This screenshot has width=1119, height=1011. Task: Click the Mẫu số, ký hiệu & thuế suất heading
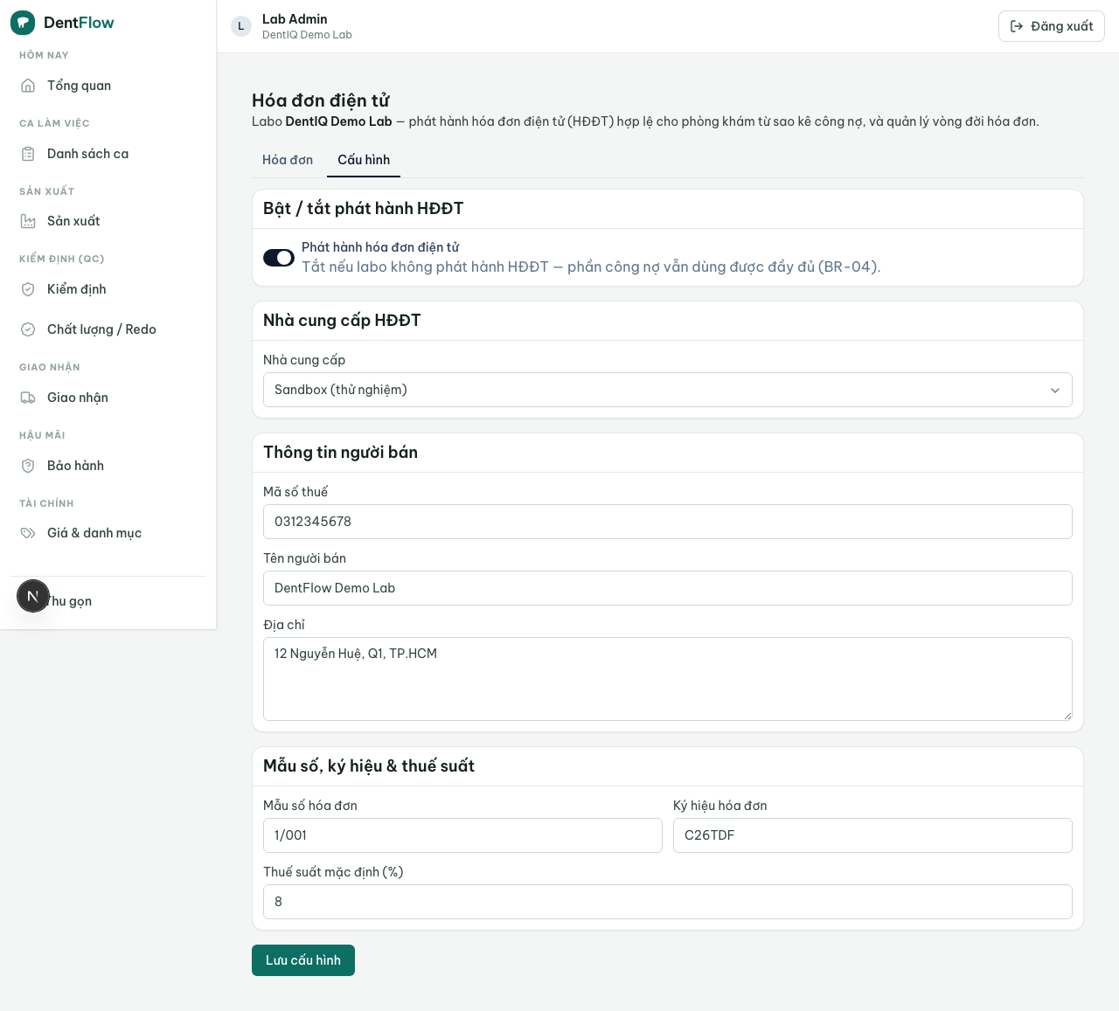point(369,766)
